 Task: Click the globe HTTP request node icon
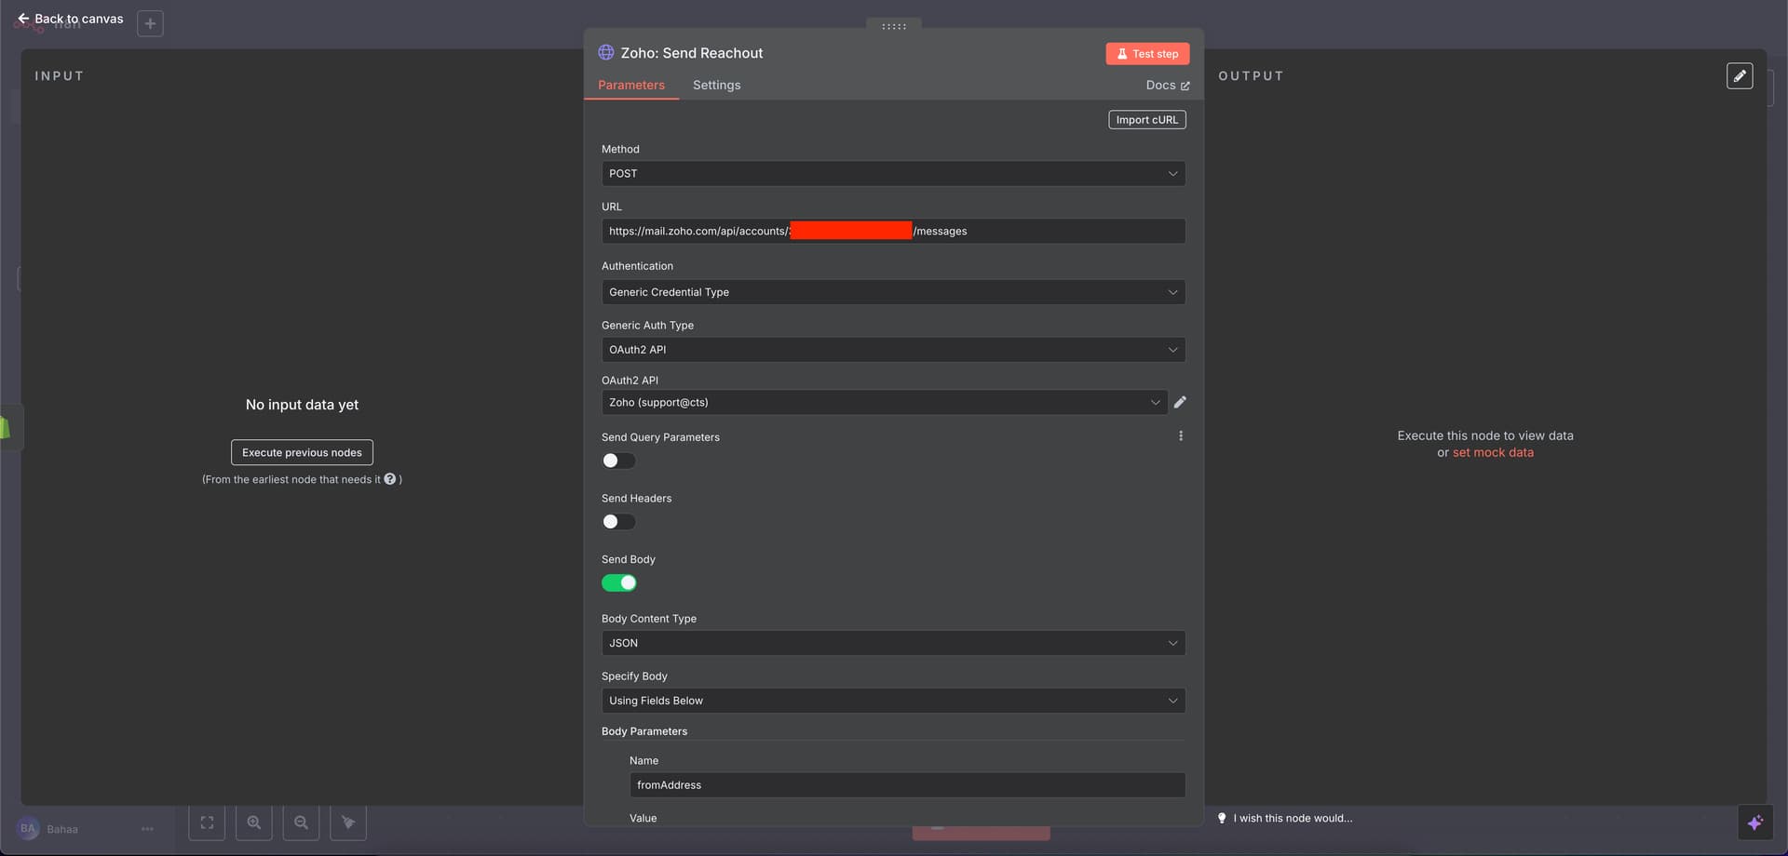point(606,53)
